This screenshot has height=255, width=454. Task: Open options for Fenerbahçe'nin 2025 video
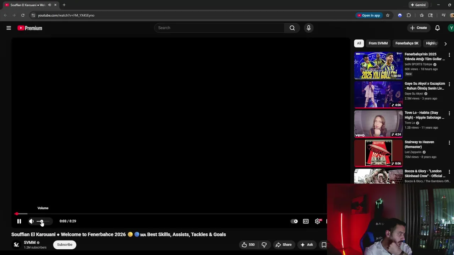(449, 55)
